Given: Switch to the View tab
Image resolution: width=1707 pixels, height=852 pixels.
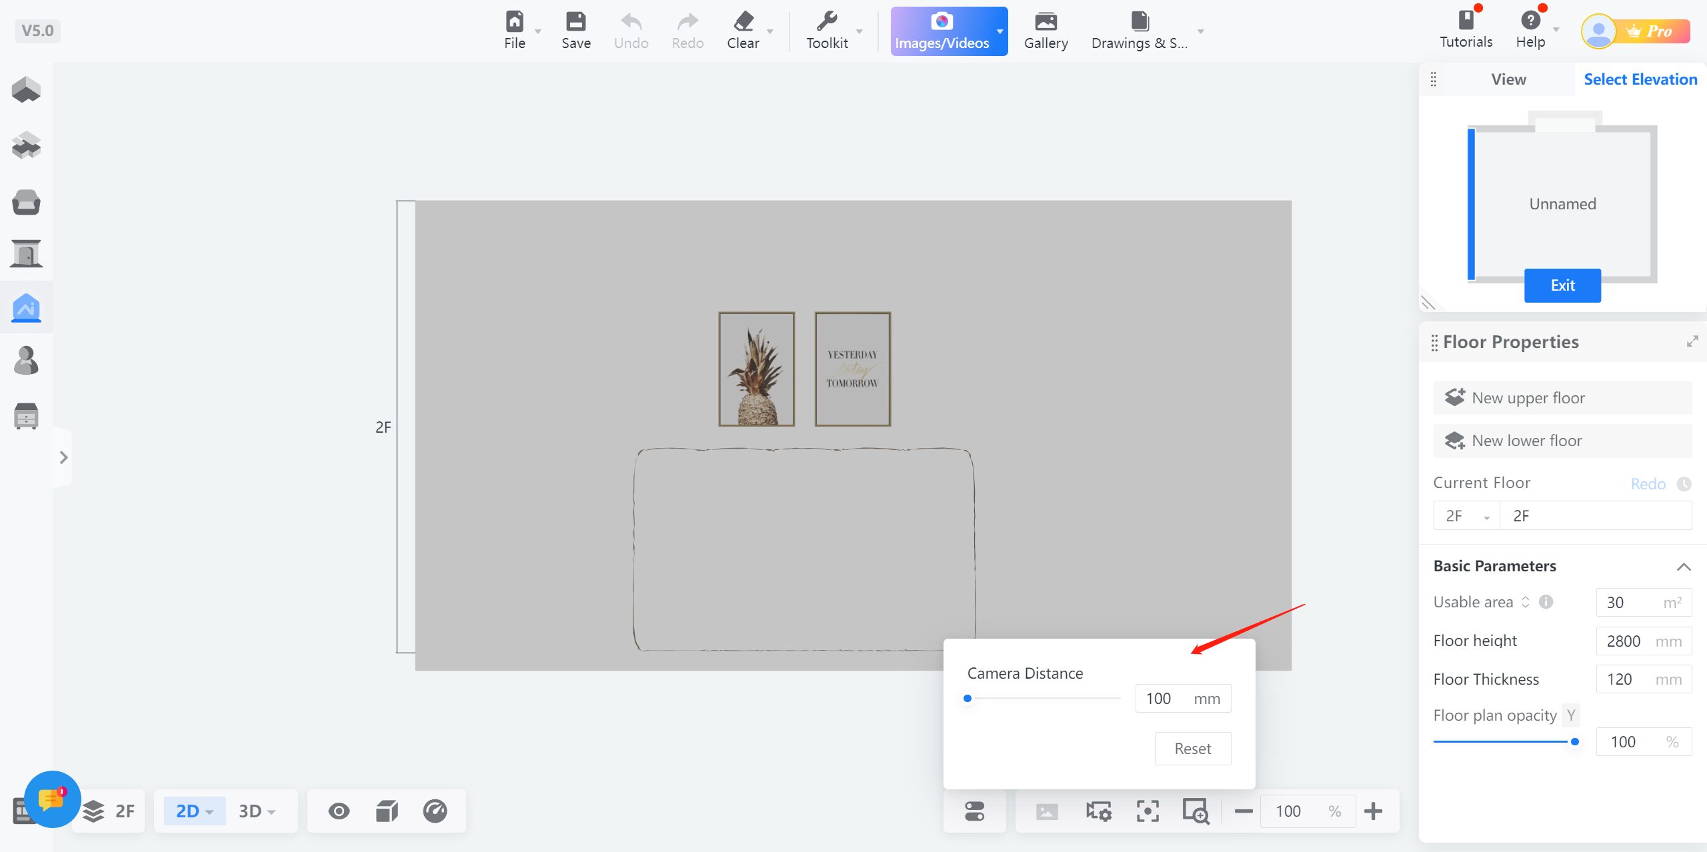Looking at the screenshot, I should click(x=1508, y=79).
